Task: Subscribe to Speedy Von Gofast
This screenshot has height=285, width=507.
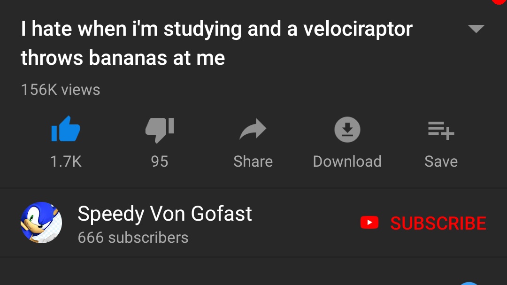Action: pos(438,223)
